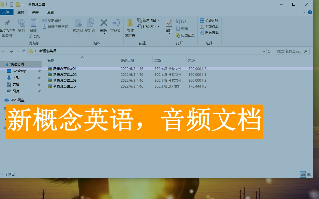Switch to the Share tab
Screen dimensions: 319x199
[35, 12]
